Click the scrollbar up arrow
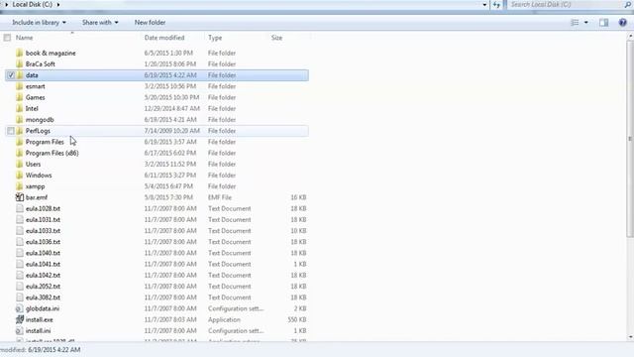The width and height of the screenshot is (634, 357). 630,37
